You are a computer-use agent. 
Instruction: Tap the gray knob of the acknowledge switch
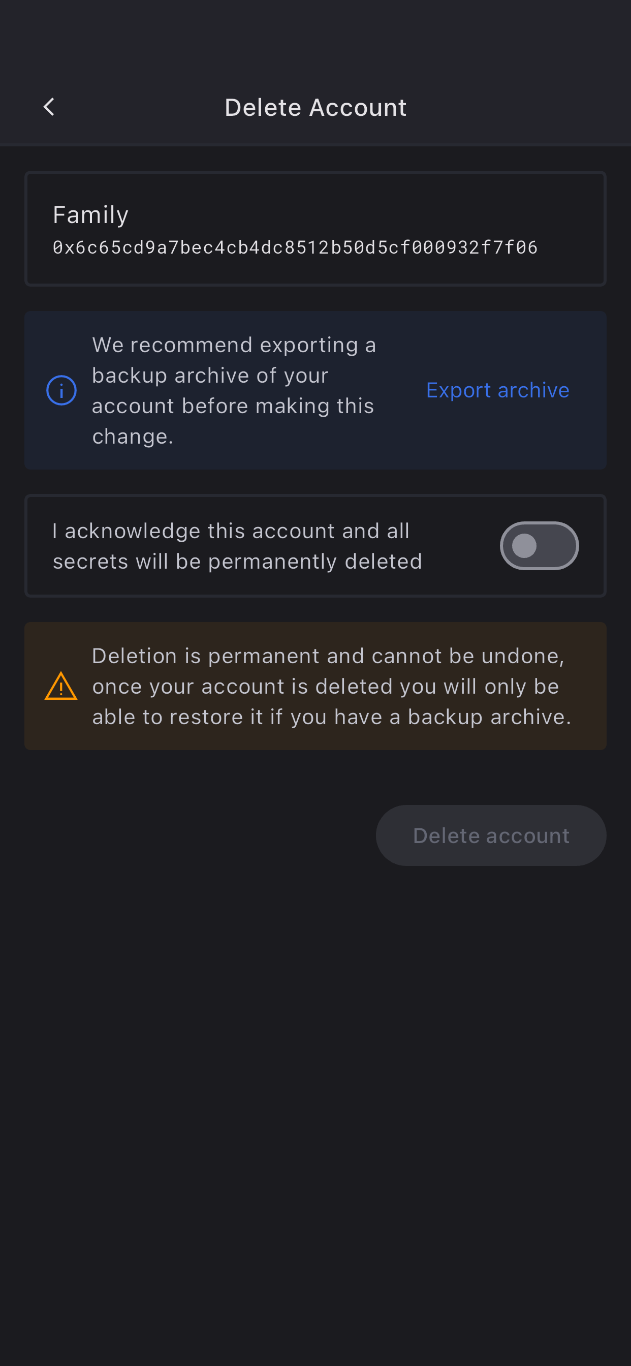(524, 546)
